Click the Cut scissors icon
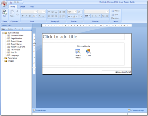 17,11
